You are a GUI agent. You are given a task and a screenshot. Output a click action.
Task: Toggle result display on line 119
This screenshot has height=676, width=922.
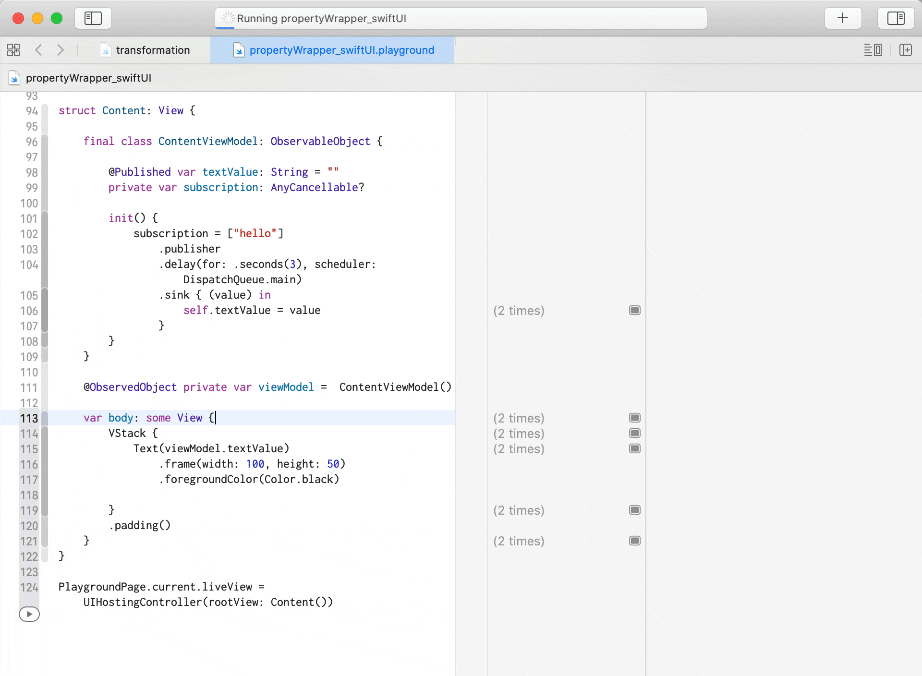(x=634, y=509)
